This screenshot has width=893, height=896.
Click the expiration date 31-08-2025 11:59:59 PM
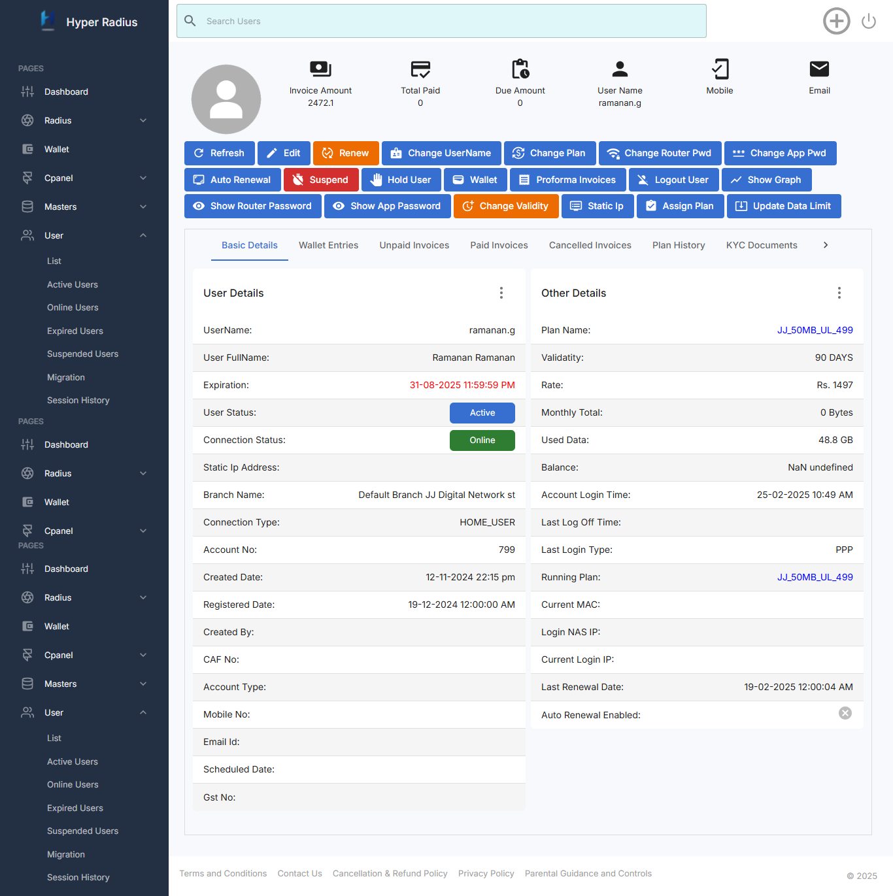462,385
